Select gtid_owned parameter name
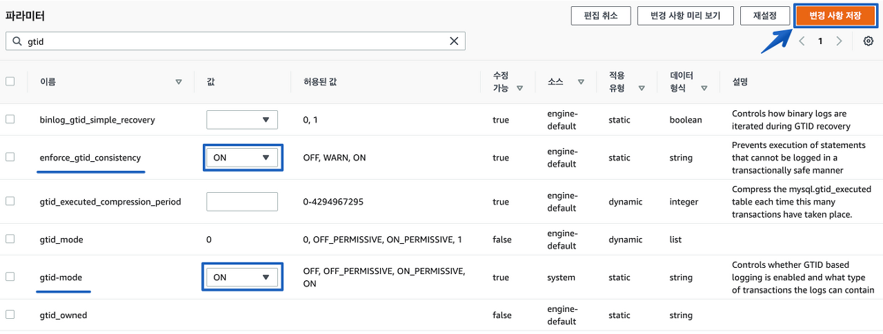The image size is (883, 334). 63,315
